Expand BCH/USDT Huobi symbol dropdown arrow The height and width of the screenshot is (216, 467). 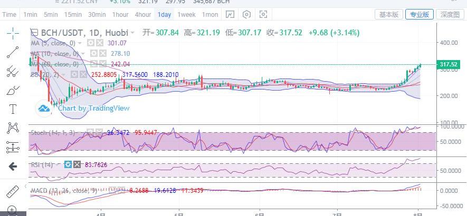click(x=132, y=33)
